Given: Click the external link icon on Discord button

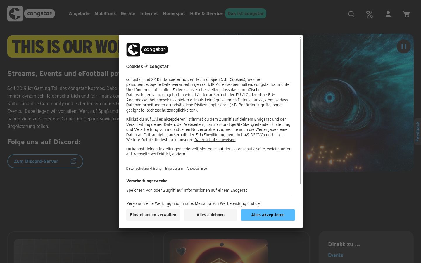Looking at the screenshot, I should click(73, 161).
